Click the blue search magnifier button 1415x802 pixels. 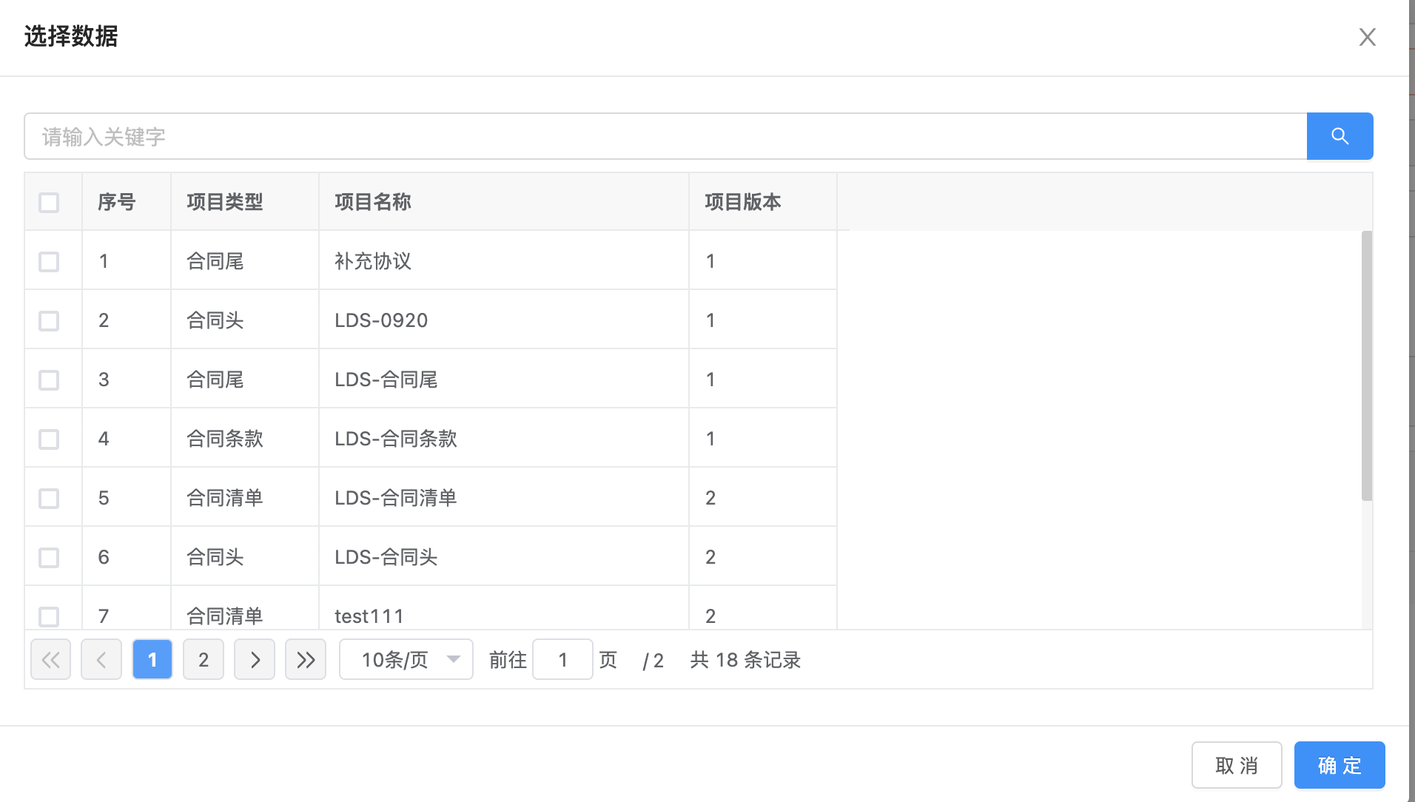[x=1340, y=136]
